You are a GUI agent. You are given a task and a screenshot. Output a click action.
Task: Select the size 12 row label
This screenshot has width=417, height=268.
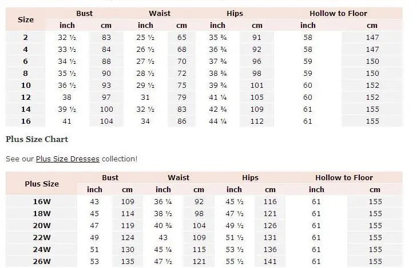pyautogui.click(x=26, y=98)
